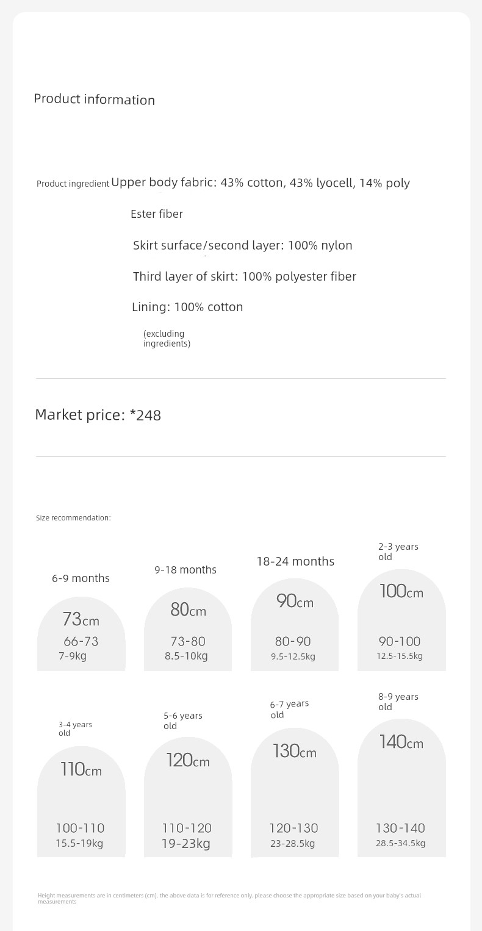Image resolution: width=482 pixels, height=931 pixels.
Task: Click the Product information heading
Action: (x=95, y=99)
